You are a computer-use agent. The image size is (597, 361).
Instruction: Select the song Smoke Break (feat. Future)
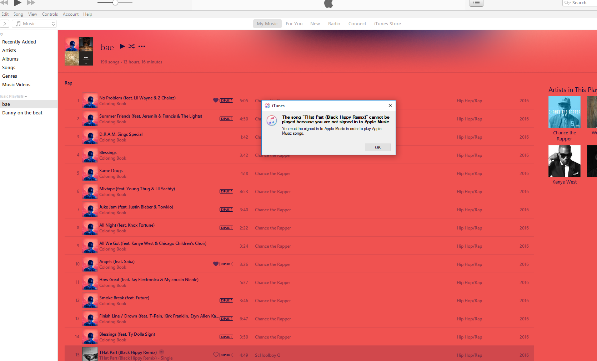(299, 300)
